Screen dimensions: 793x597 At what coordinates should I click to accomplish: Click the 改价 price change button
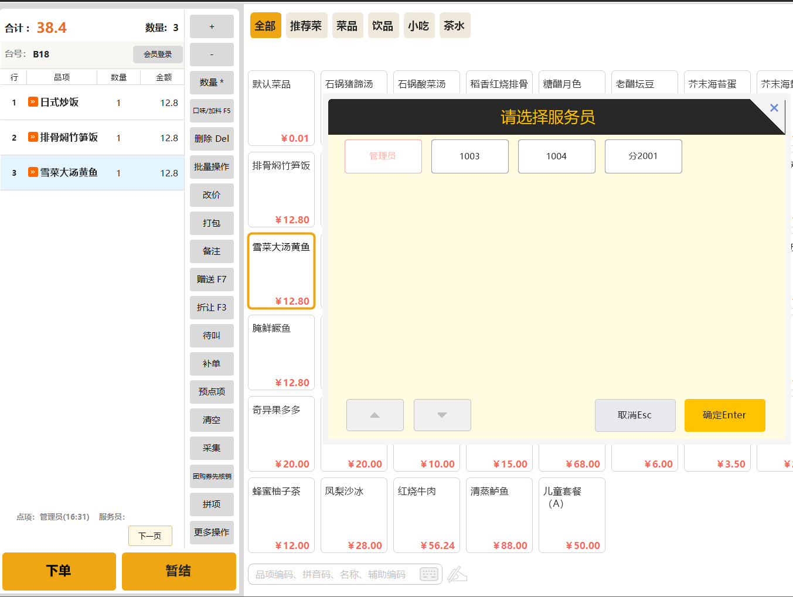click(212, 195)
